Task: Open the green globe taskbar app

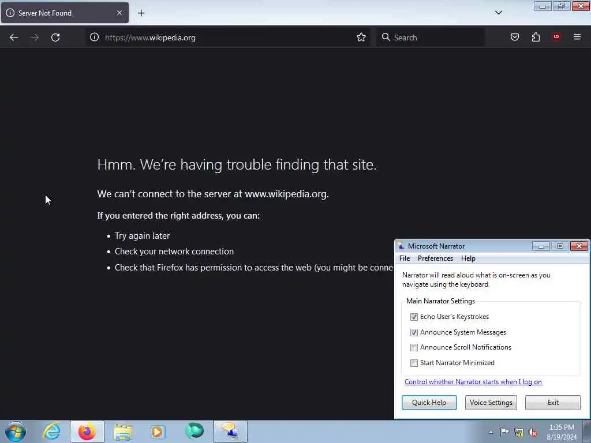Action: 194,431
